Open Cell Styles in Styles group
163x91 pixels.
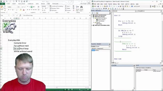[x=53, y=10]
